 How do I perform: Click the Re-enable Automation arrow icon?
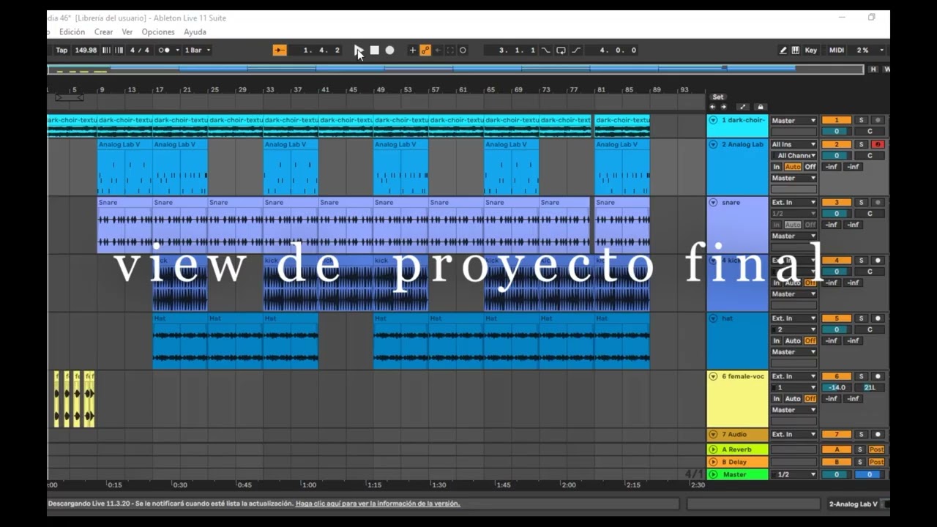click(x=438, y=50)
